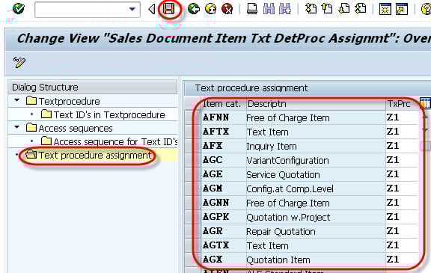Open print with the printer icon

click(x=252, y=9)
